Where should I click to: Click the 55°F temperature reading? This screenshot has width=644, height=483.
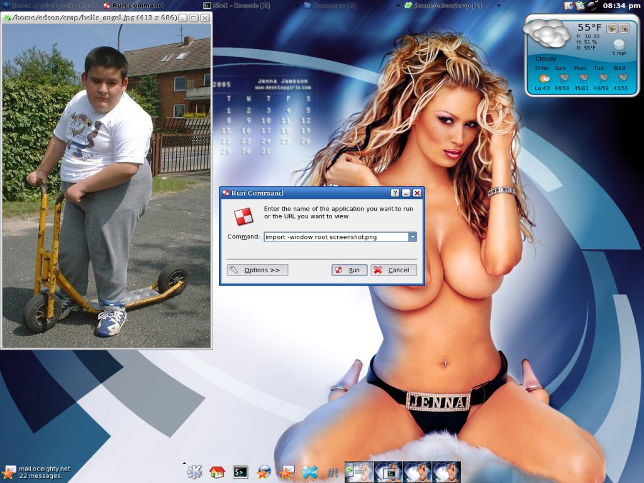[589, 28]
